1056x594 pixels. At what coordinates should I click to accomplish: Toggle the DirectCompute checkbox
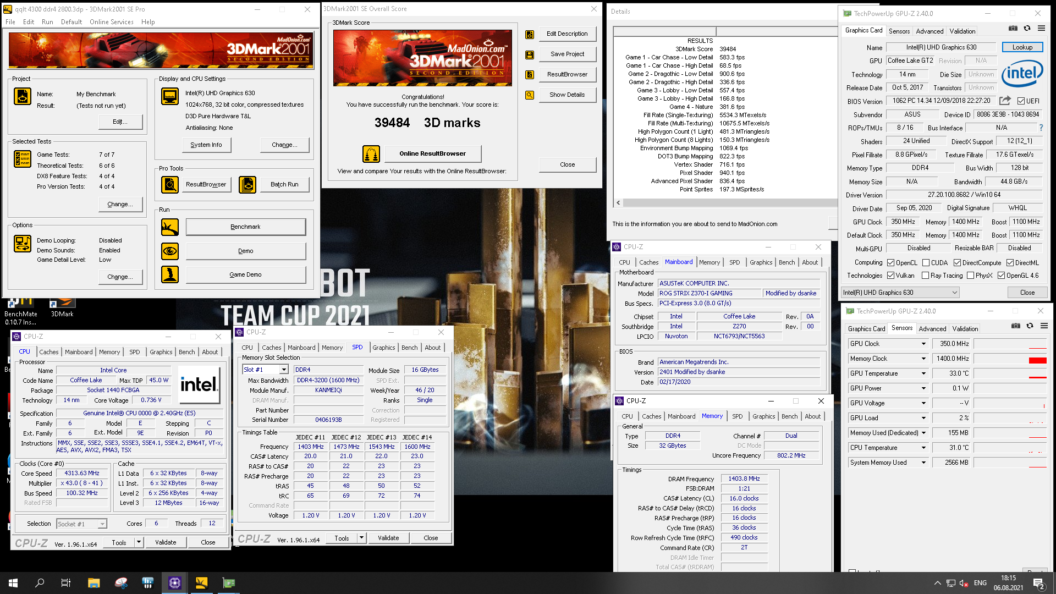tap(957, 263)
